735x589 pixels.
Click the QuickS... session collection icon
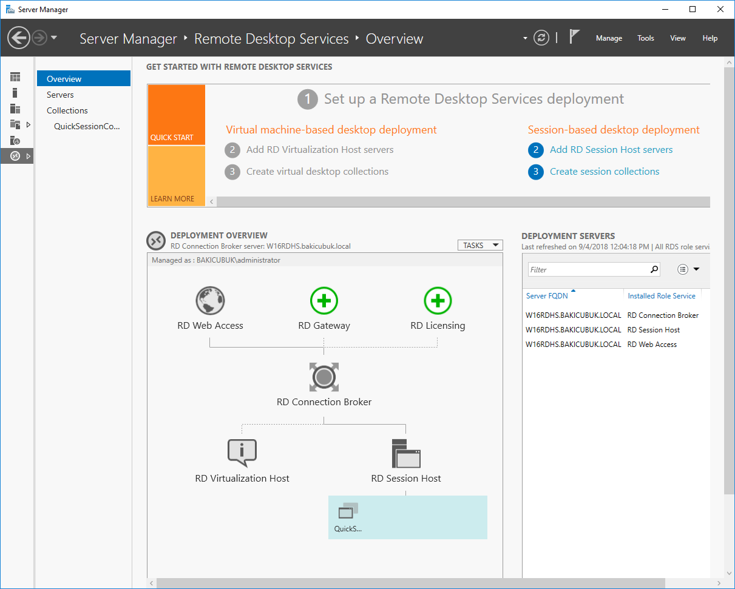[348, 511]
